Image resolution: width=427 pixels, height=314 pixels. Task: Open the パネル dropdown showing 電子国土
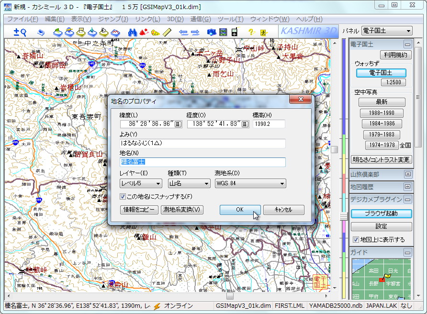tap(387, 31)
